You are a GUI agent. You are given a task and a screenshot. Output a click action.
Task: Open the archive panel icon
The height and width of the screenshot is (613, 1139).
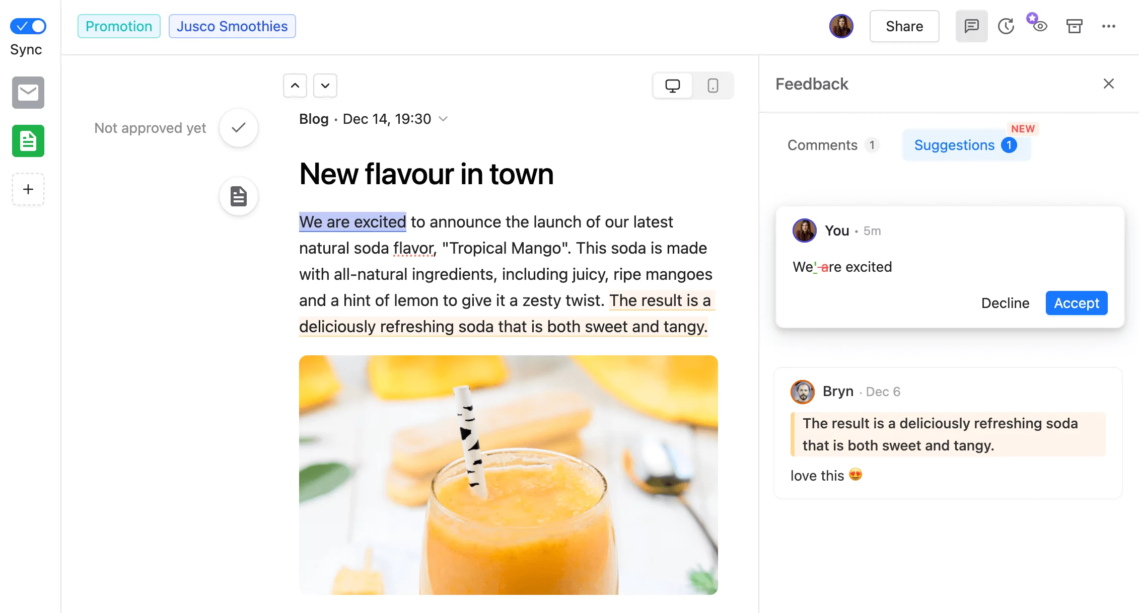pyautogui.click(x=1074, y=26)
